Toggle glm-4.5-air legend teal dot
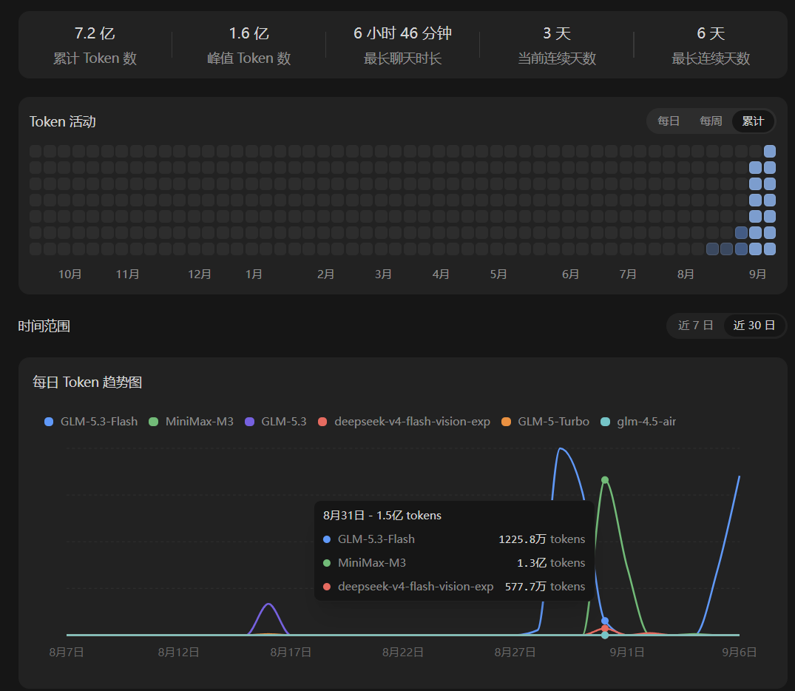The image size is (795, 691). tap(605, 422)
